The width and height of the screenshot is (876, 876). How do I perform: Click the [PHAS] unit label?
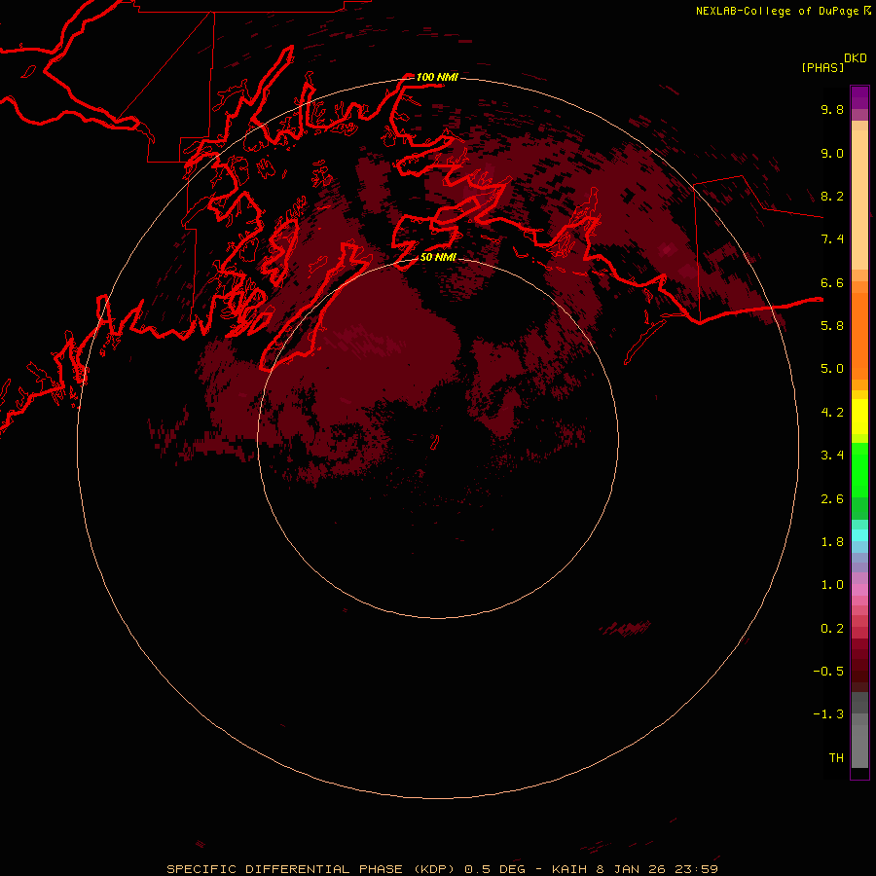pos(822,67)
